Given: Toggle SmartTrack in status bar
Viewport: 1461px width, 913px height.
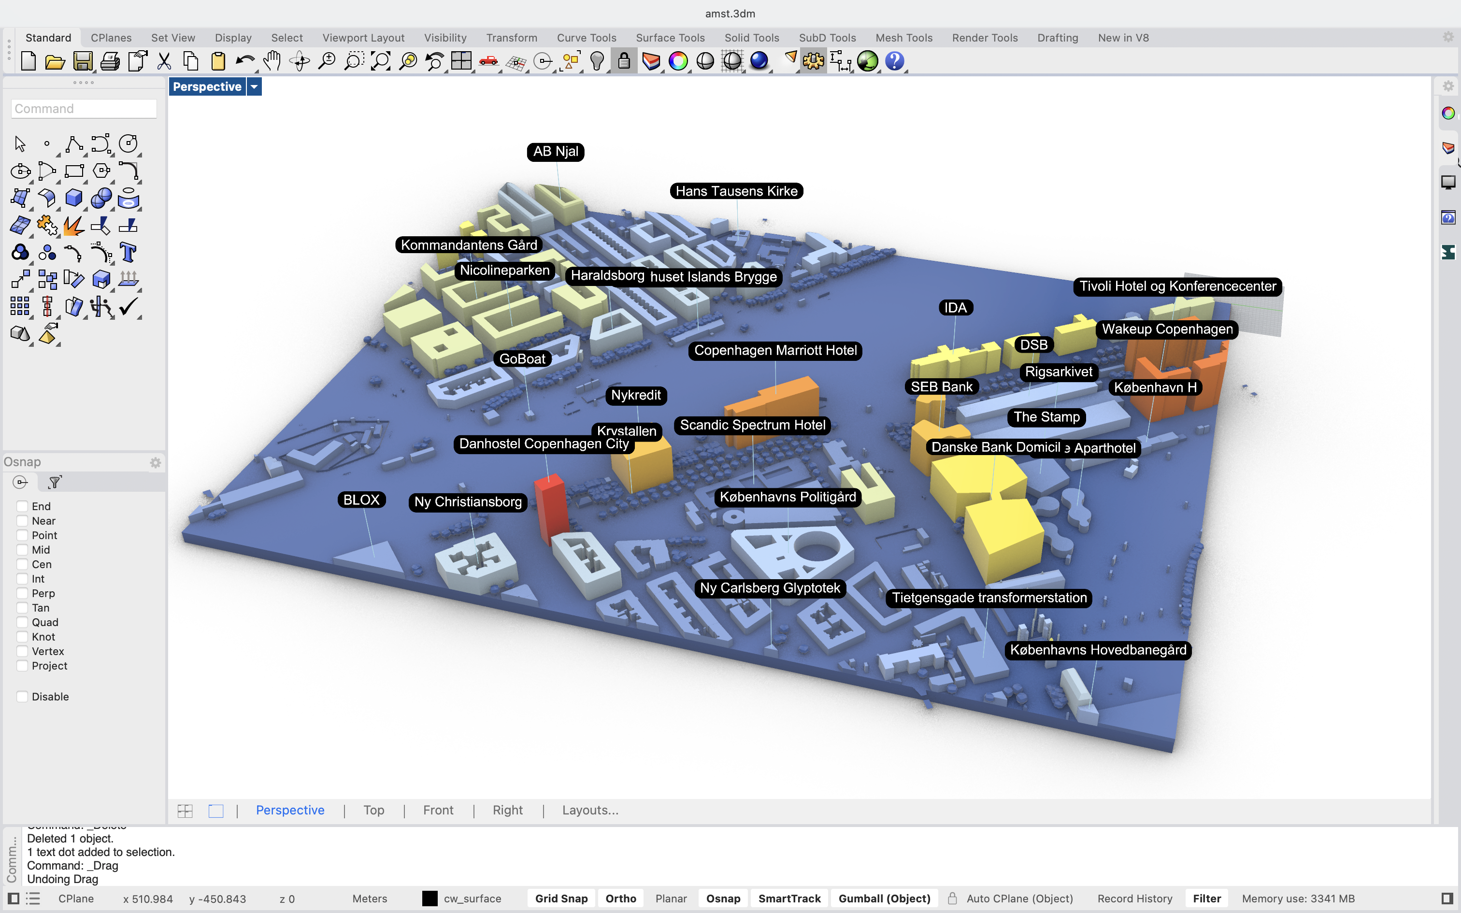Looking at the screenshot, I should click(x=789, y=899).
